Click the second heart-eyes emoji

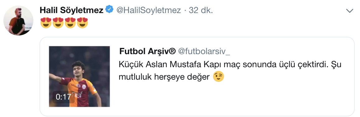58,22
